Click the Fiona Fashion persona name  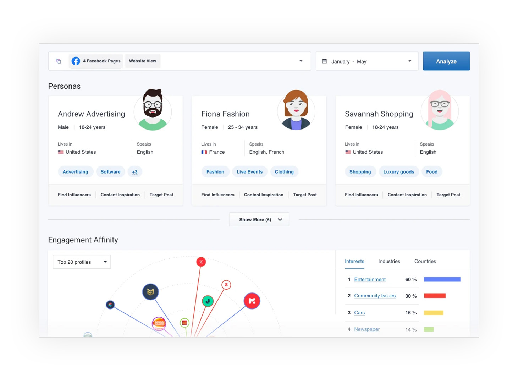coord(225,114)
